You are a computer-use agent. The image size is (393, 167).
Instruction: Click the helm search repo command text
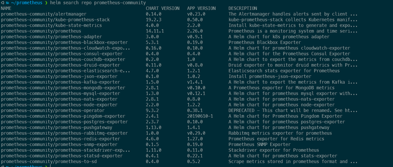coord(98,3)
